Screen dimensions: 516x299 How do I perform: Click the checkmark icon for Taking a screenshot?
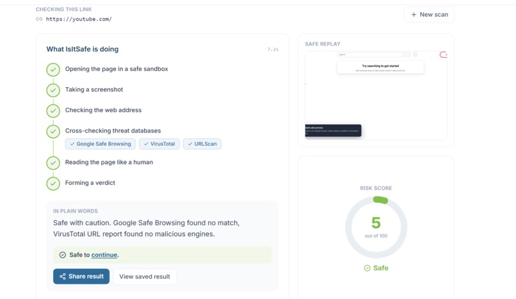click(x=53, y=90)
